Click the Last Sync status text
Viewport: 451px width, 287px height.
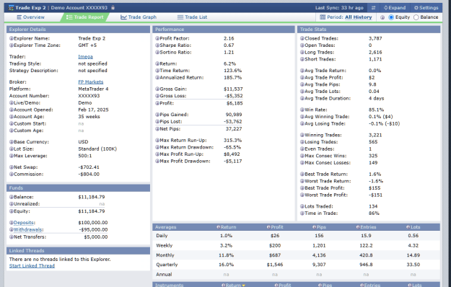[339, 8]
